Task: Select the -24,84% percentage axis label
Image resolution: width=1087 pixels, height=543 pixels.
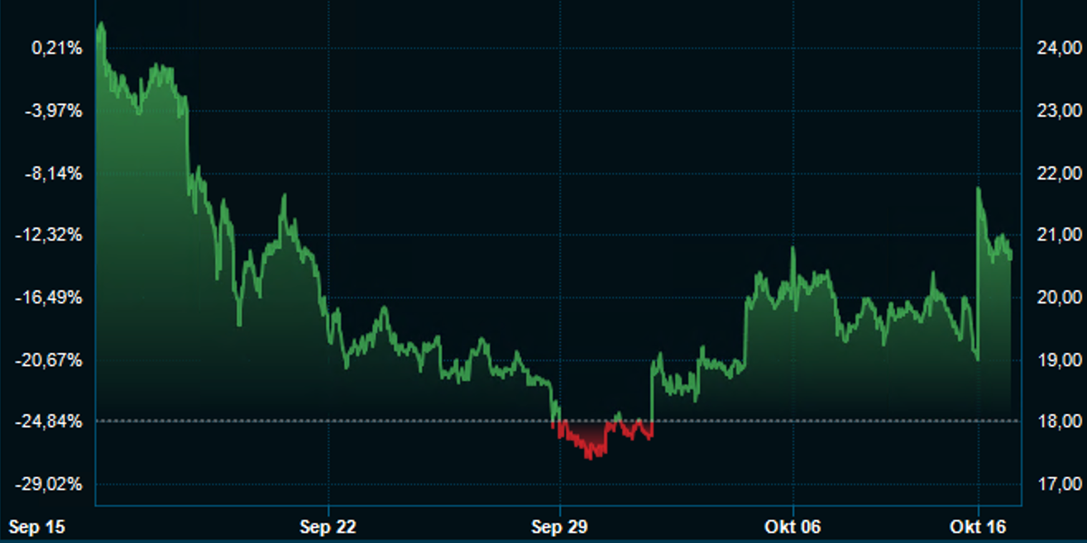Action: coord(51,422)
